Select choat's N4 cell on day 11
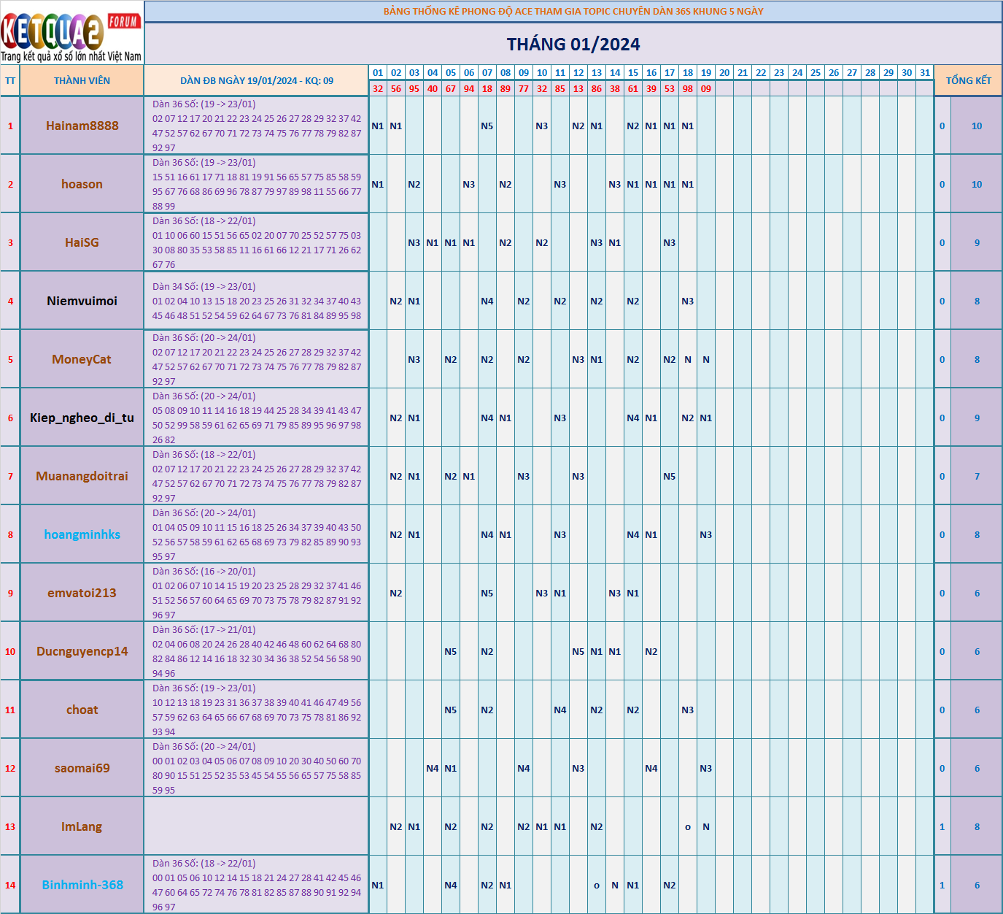This screenshot has height=914, width=1003. 560,710
